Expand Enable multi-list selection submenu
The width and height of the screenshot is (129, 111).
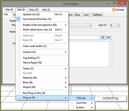(x=42, y=25)
